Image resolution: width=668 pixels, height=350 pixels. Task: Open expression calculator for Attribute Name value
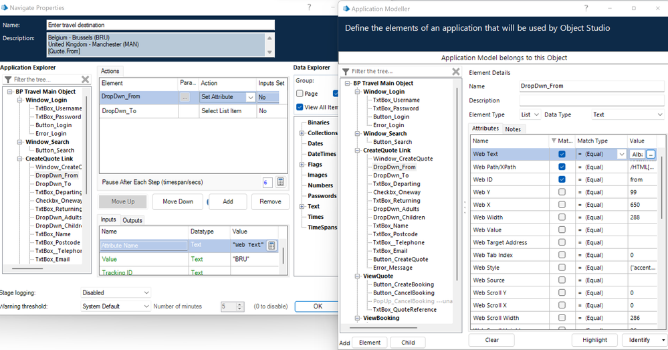tap(272, 246)
